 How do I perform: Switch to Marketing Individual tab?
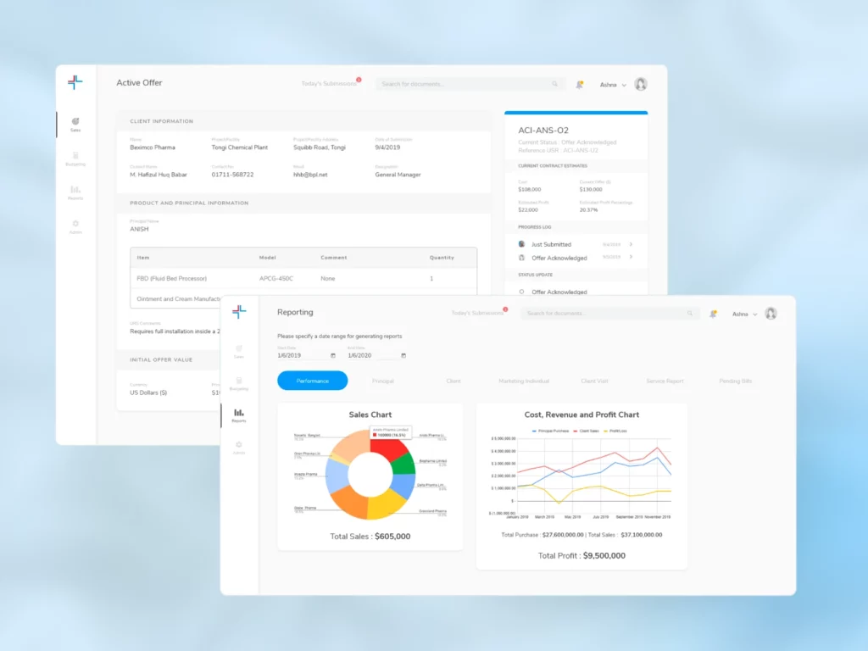pos(524,381)
